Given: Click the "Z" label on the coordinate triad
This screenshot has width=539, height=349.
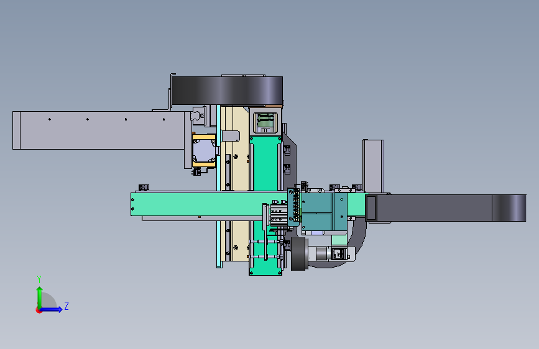Looking at the screenshot, I should pyautogui.click(x=67, y=306).
